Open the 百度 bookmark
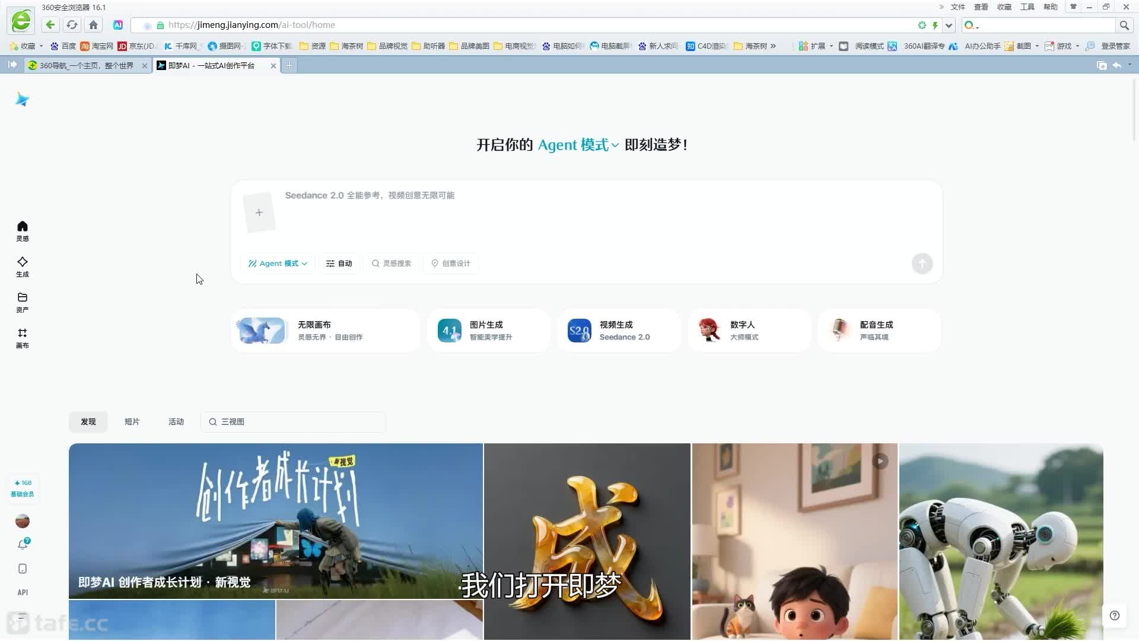Screen dimensions: 1139x641 click(x=63, y=46)
